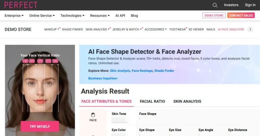Expand the Technologies dropdown
260x136 pixels.
coord(72,16)
